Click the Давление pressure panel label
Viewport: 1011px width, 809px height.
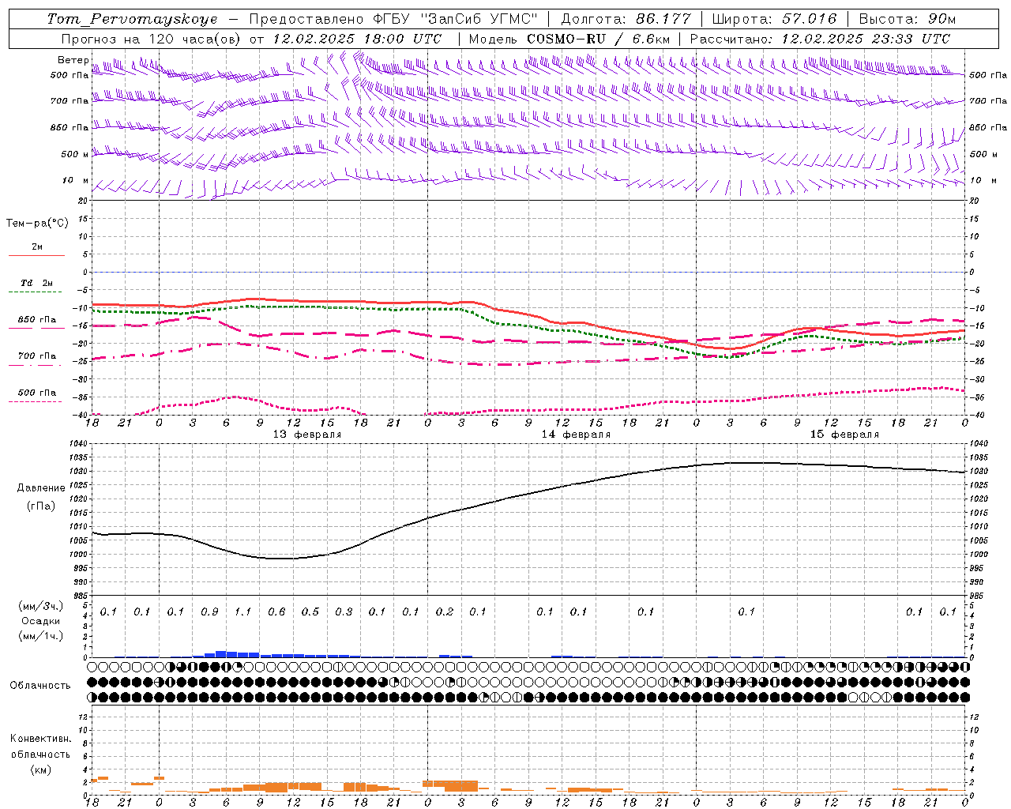(41, 488)
